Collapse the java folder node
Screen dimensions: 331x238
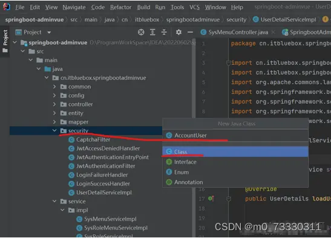coord(39,69)
